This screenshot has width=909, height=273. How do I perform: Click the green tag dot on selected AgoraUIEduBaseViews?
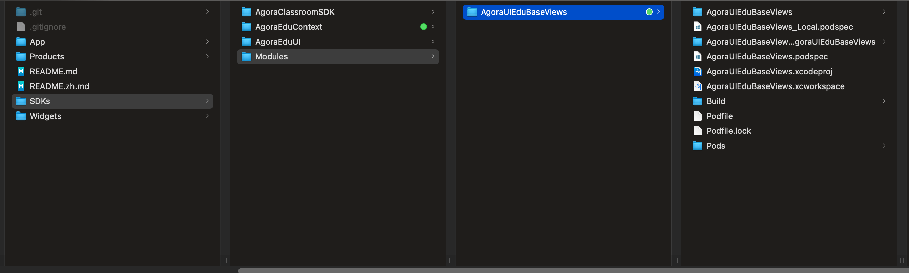tap(649, 12)
